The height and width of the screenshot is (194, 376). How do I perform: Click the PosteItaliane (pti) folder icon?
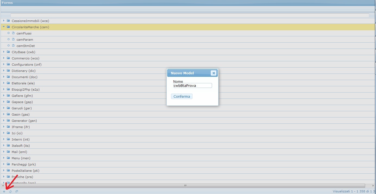(8, 171)
